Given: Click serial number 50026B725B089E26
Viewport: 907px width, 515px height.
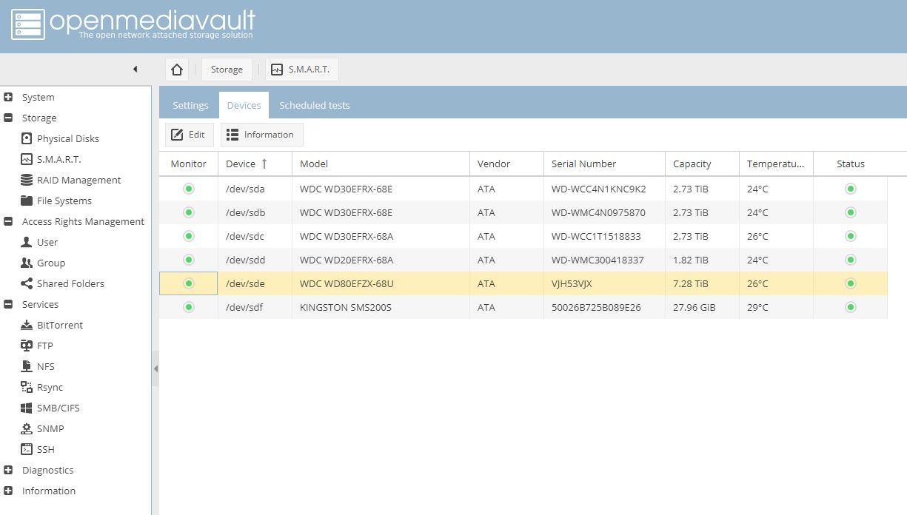Looking at the screenshot, I should point(596,307).
